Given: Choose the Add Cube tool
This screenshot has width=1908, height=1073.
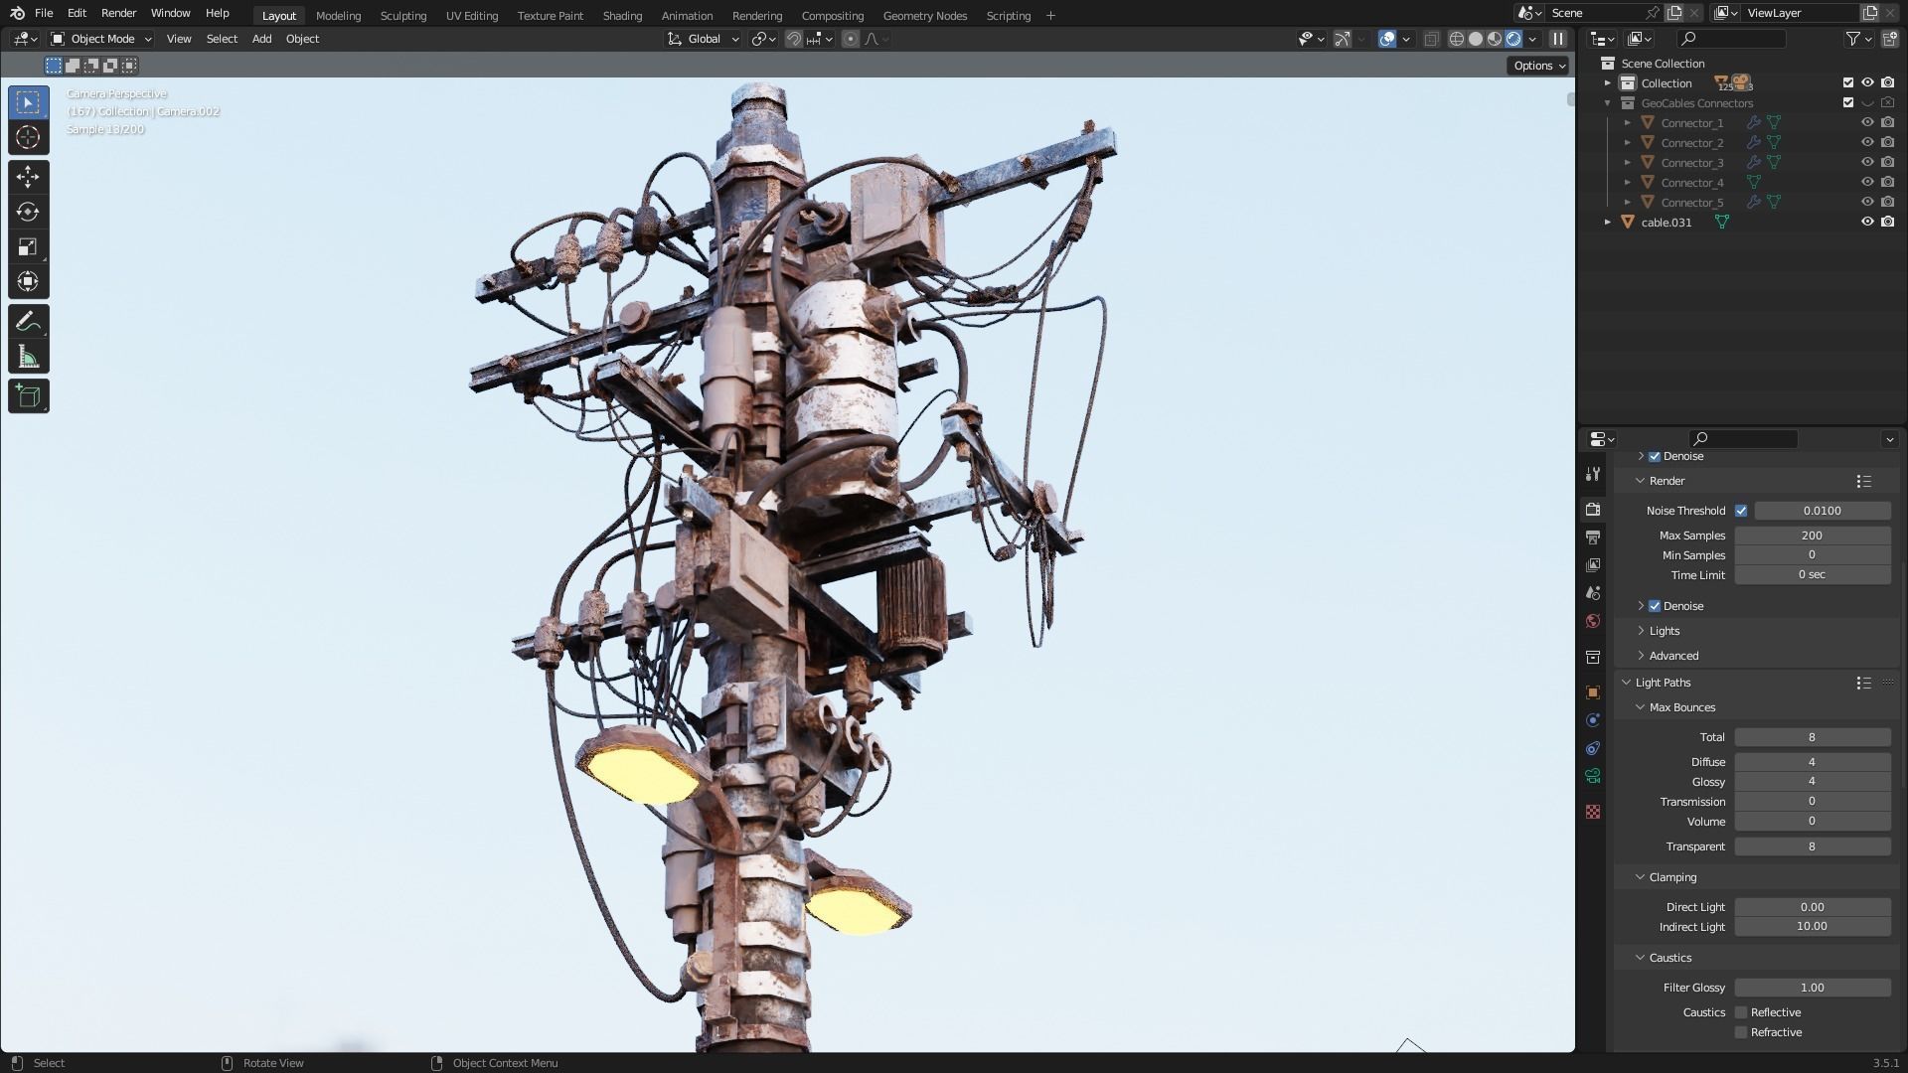Looking at the screenshot, I should click(28, 396).
